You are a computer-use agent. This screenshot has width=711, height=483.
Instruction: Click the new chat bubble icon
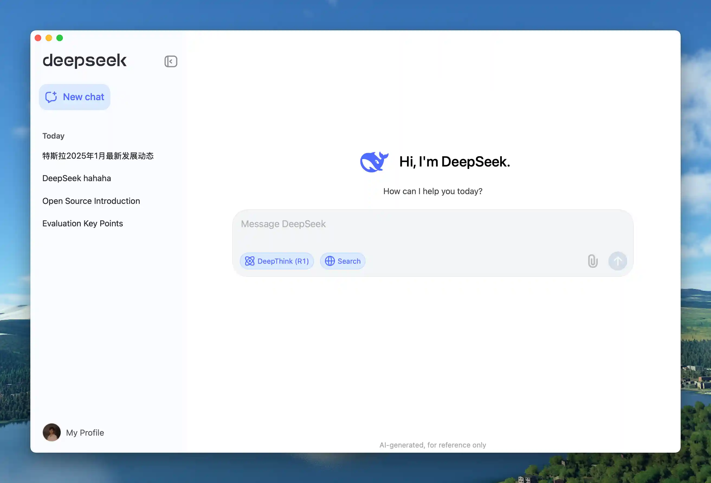tap(51, 97)
